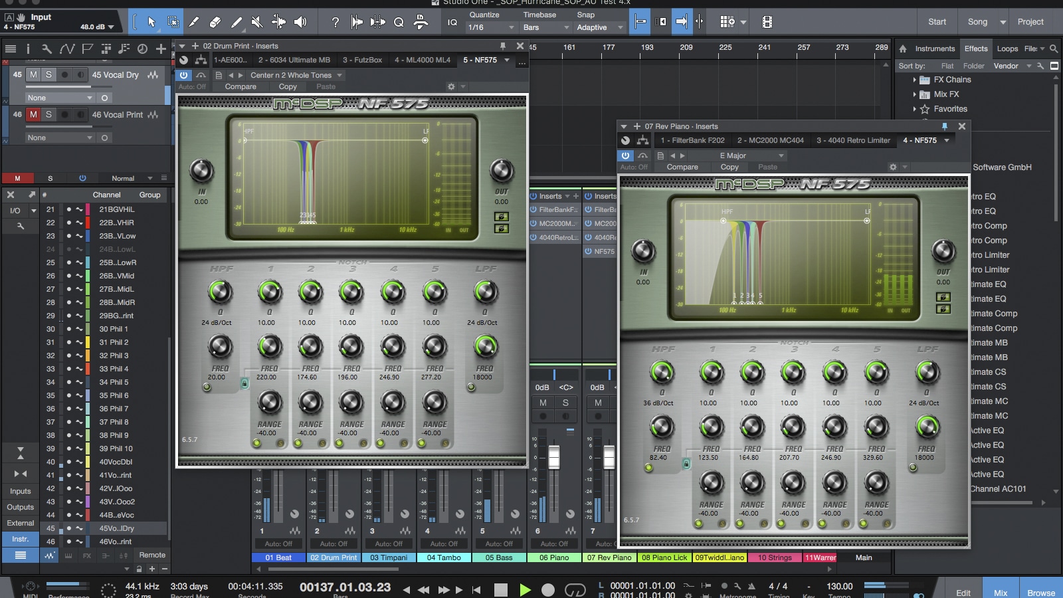
Task: Pin the 02 Drum Print inserts window
Action: tap(503, 46)
